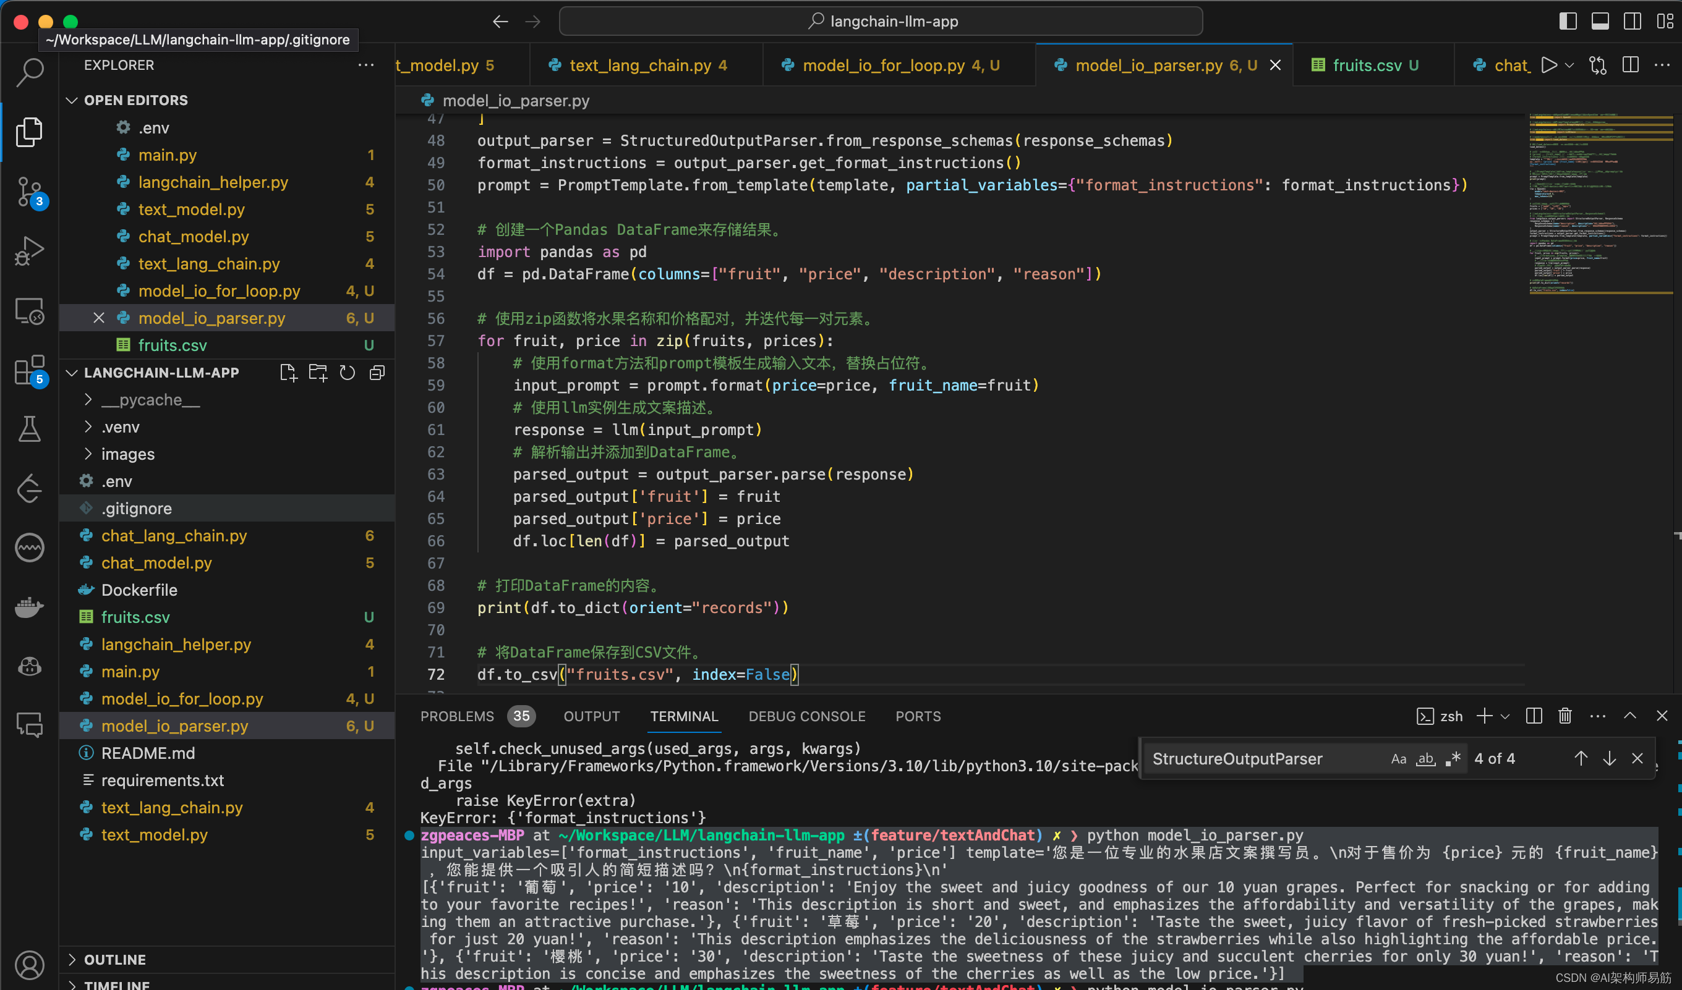Image resolution: width=1682 pixels, height=990 pixels.
Task: Open the Search view in activity bar
Action: tap(29, 72)
